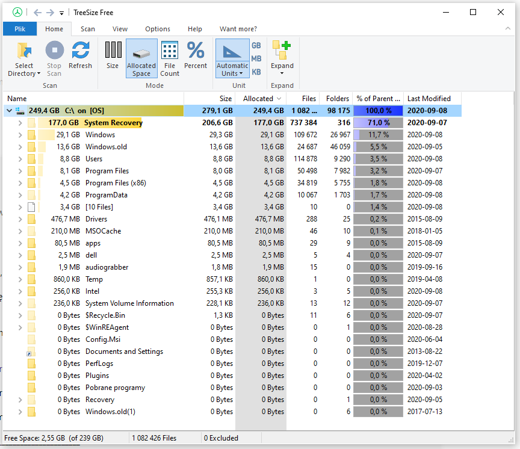The height and width of the screenshot is (449, 520).
Task: Click the audiograbber folder icon
Action: tap(31, 267)
